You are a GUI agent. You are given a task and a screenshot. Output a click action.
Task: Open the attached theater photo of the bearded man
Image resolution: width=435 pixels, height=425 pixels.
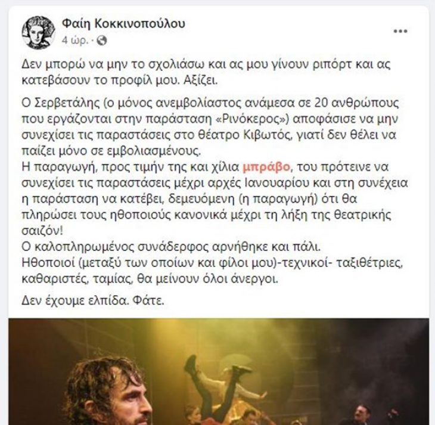pyautogui.click(x=219, y=371)
